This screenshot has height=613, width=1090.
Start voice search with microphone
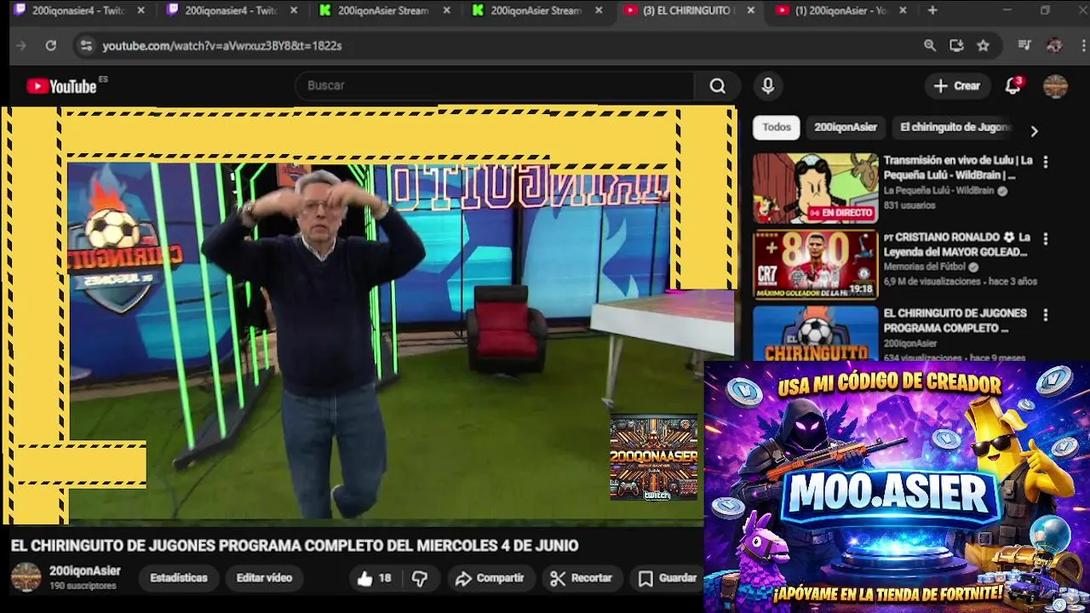tap(767, 86)
